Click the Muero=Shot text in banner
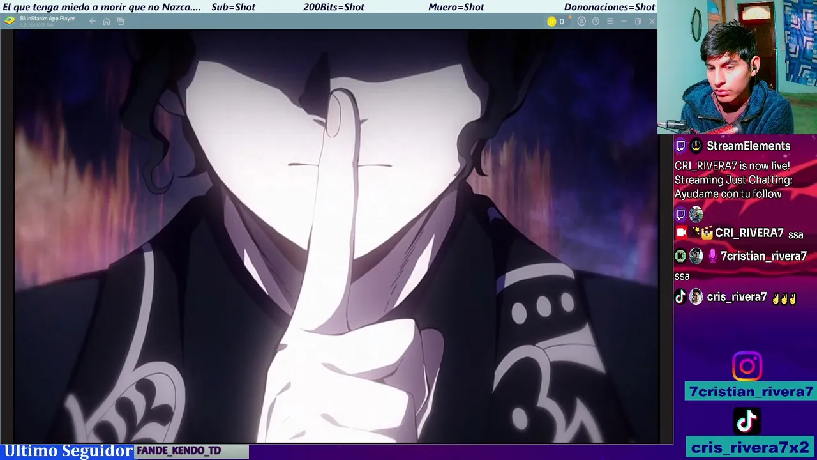817x460 pixels. pyautogui.click(x=456, y=7)
